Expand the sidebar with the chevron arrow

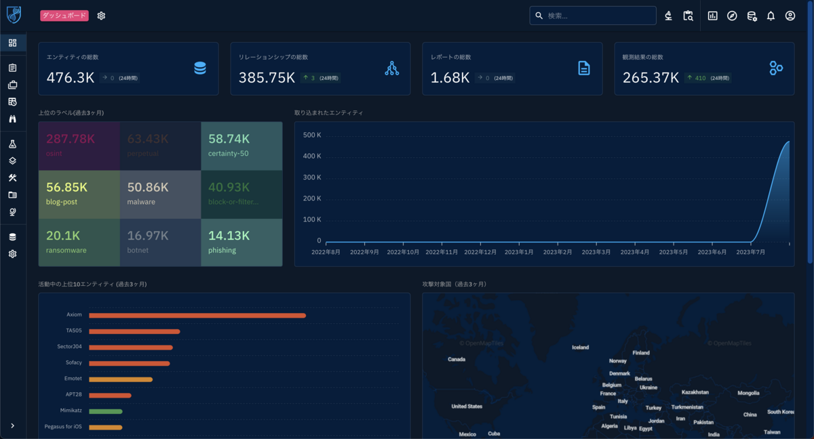point(12,425)
